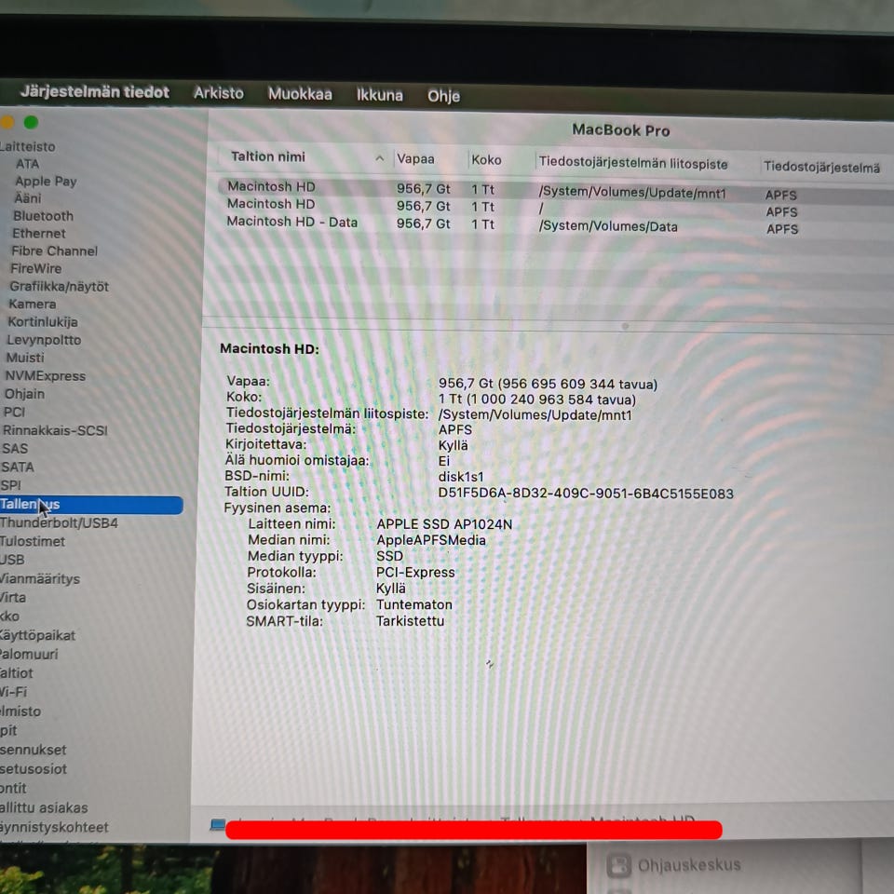Open the Ohje menu
894x894 pixels.
443,96
